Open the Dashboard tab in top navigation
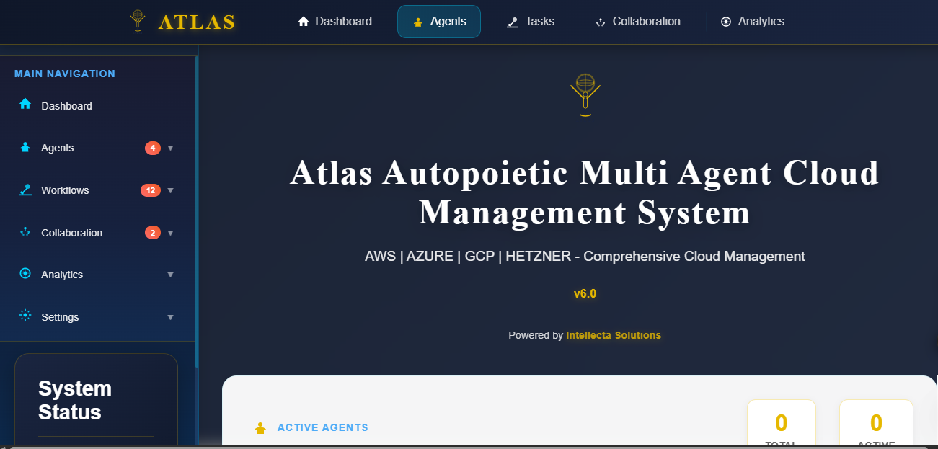938x449 pixels. tap(335, 22)
